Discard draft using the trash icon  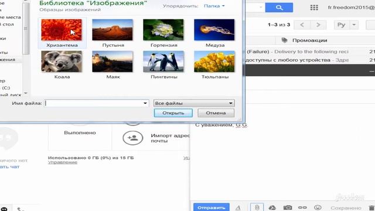(x=371, y=207)
